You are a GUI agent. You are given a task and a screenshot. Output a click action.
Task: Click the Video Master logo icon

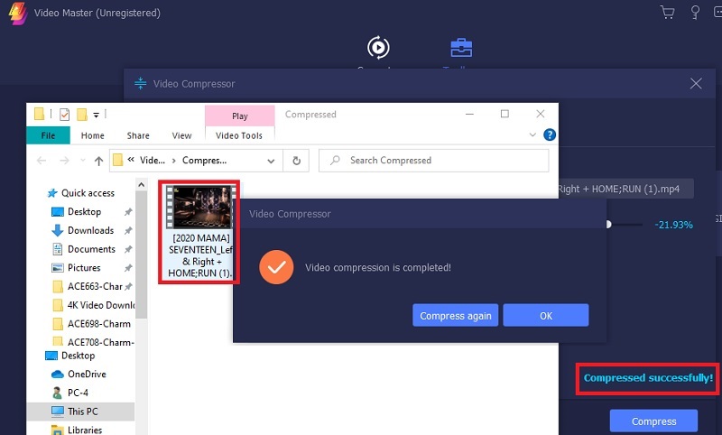pyautogui.click(x=17, y=13)
